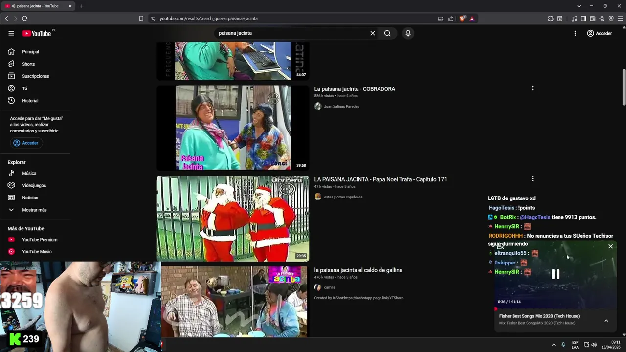The height and width of the screenshot is (352, 626).
Task: Bookmark this page icon in address bar
Action: click(141, 19)
